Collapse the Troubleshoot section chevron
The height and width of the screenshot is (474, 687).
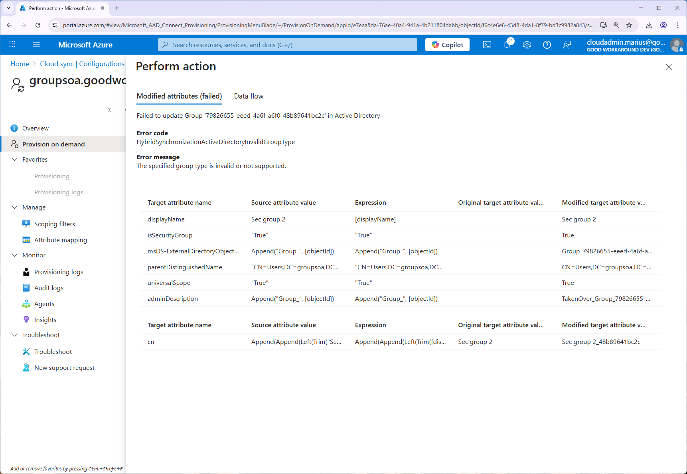click(x=15, y=335)
